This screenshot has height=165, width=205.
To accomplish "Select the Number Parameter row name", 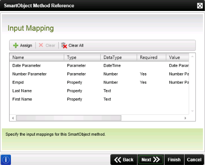I will click(30, 74).
